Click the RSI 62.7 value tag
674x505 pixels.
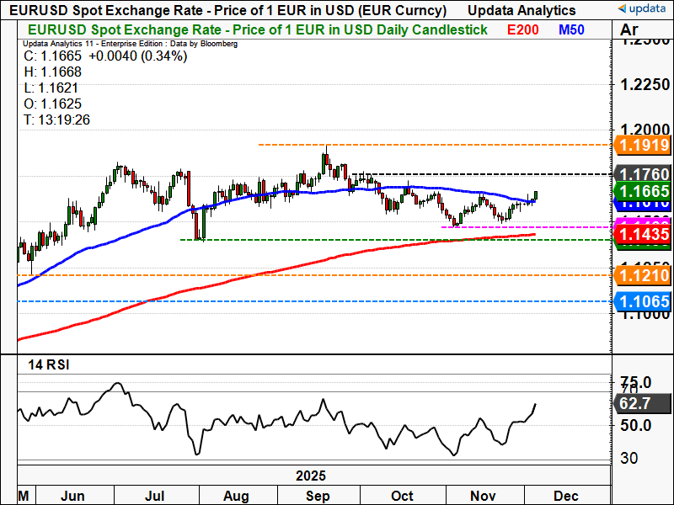635,404
